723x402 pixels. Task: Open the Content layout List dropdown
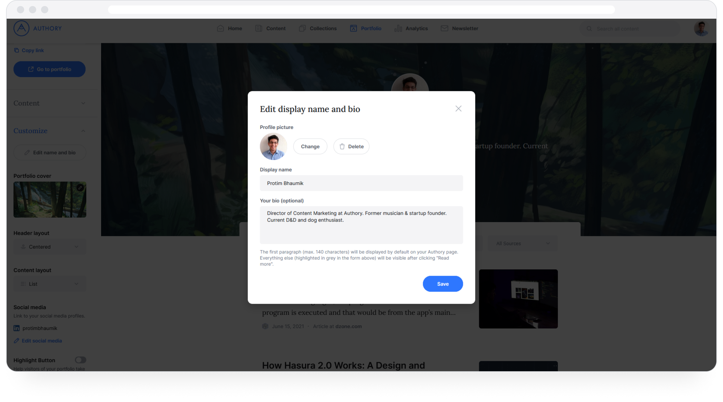point(50,284)
